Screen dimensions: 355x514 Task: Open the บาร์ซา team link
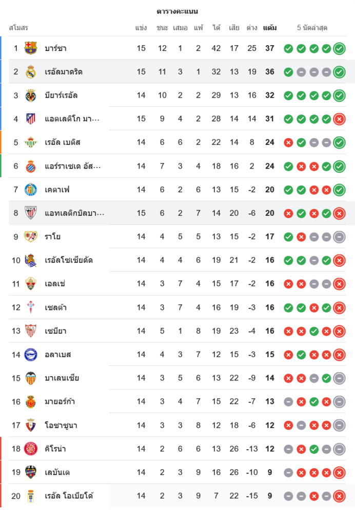[x=55, y=48]
